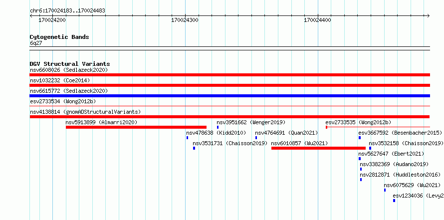Open nsv4764691 (Quan2021) label
Image resolution: width=444 pixels, height=220 pixels.
[286, 133]
